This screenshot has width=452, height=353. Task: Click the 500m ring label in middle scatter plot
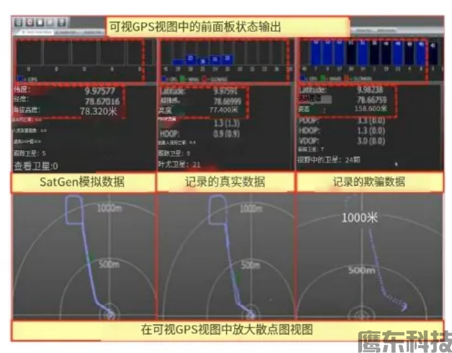[250, 265]
